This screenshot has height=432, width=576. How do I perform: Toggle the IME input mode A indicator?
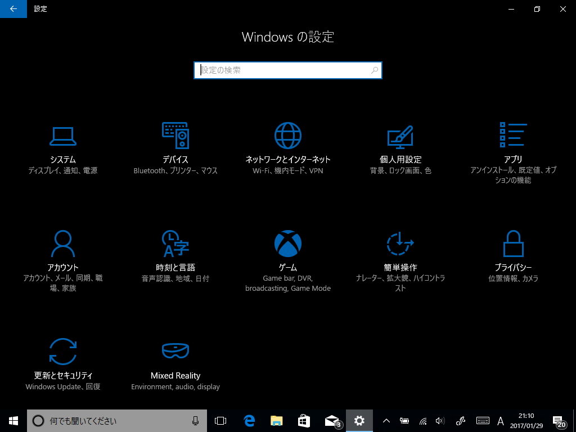500,421
